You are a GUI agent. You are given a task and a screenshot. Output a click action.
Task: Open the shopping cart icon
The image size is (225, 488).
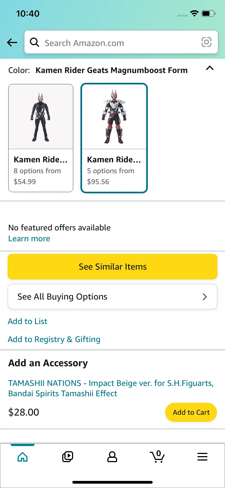(x=157, y=457)
